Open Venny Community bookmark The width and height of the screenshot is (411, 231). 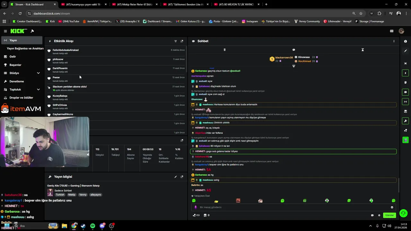coord(307,21)
